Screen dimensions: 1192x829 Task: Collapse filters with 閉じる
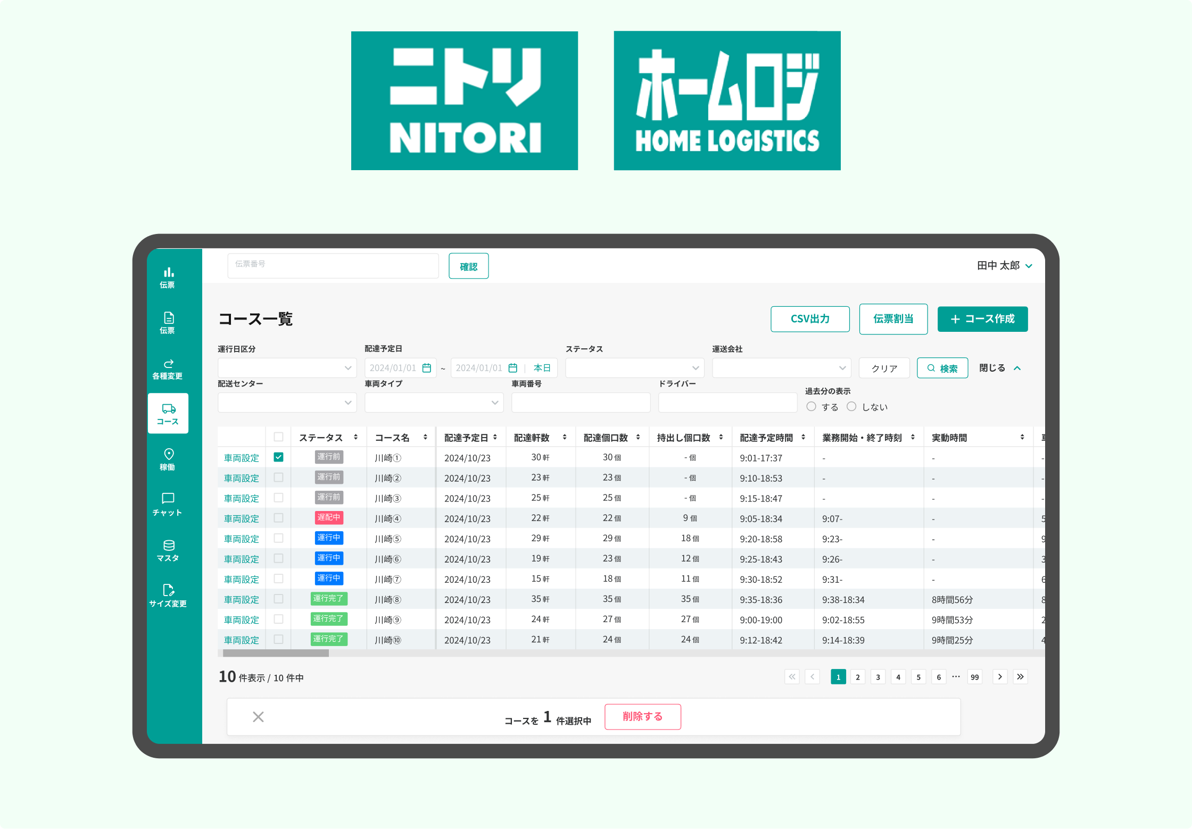click(1000, 368)
